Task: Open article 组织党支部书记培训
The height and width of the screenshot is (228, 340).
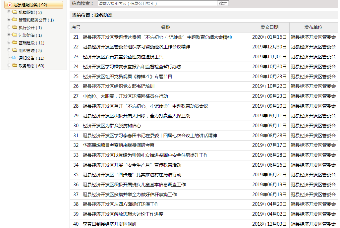Action: pos(118,86)
